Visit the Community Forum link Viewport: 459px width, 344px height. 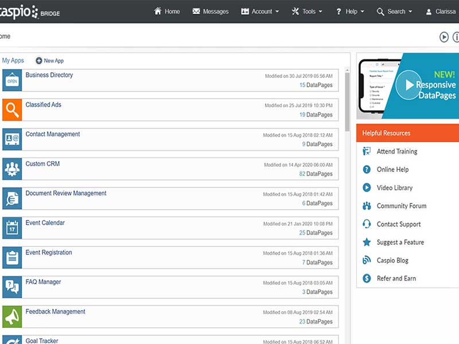[x=401, y=206]
